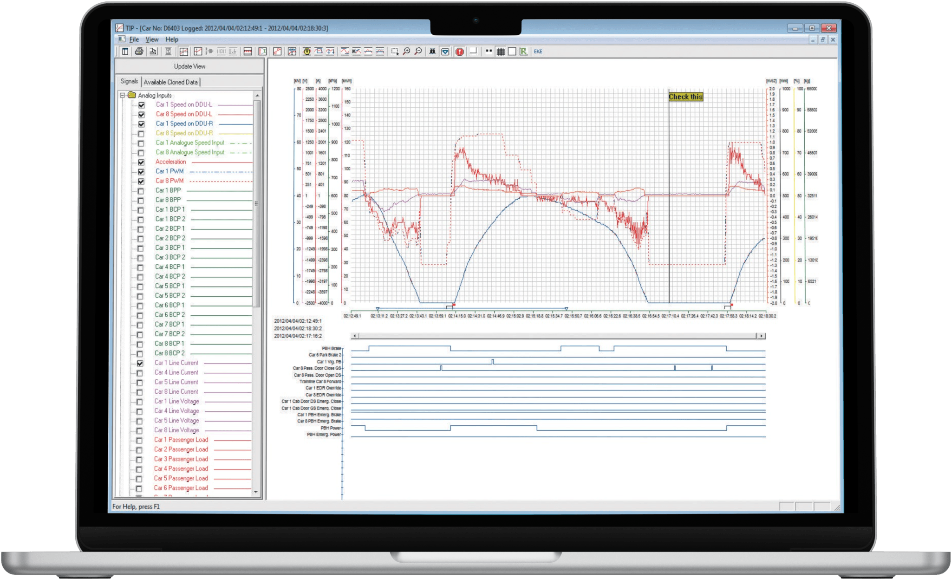Click the Car 8 PWM signal label
This screenshot has height=579, width=951.
(169, 181)
